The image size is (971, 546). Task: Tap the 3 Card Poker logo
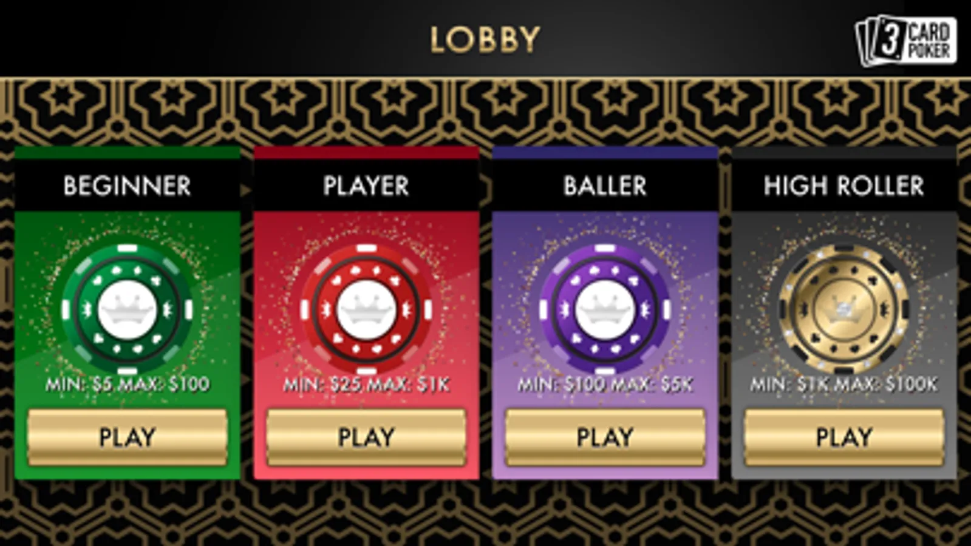point(906,40)
